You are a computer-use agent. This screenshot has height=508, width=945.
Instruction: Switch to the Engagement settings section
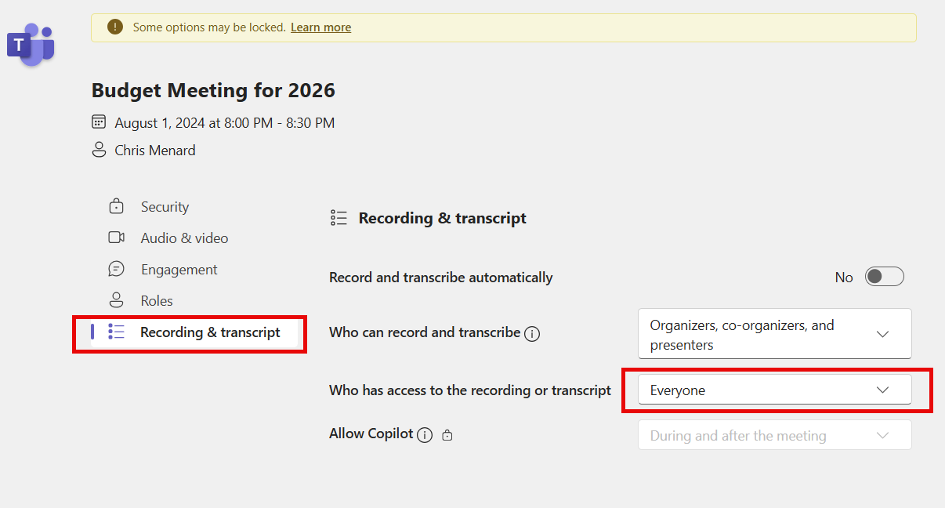pos(178,269)
